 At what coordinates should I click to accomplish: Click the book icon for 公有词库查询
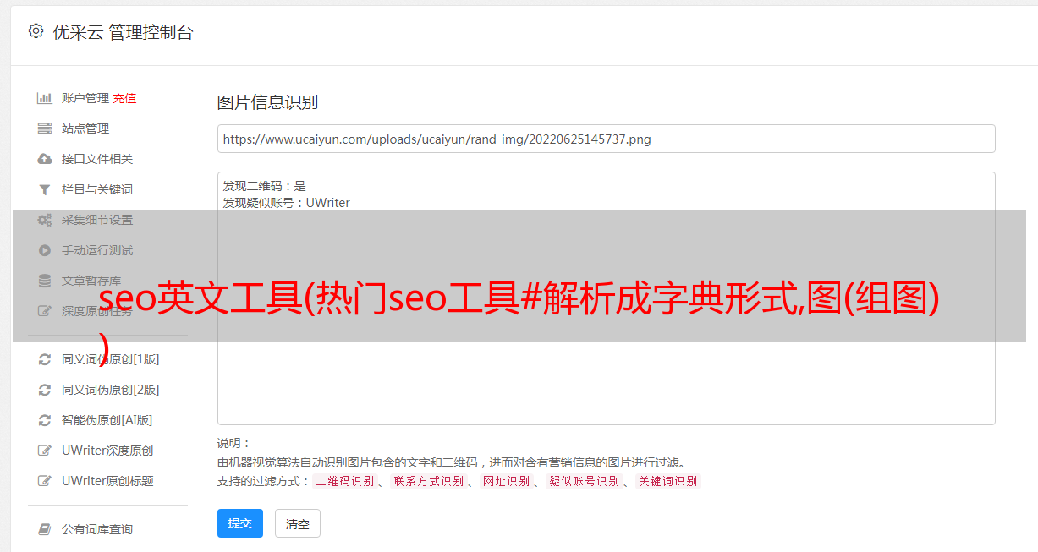[x=45, y=529]
